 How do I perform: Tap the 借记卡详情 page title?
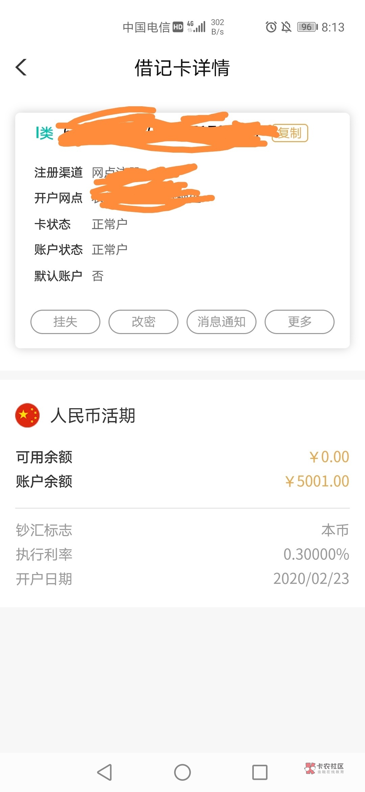click(x=182, y=68)
